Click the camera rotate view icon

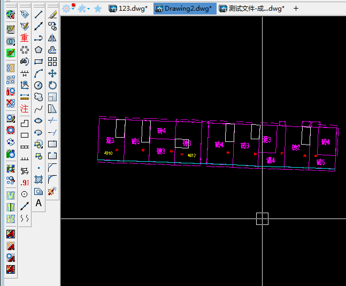tap(25, 62)
